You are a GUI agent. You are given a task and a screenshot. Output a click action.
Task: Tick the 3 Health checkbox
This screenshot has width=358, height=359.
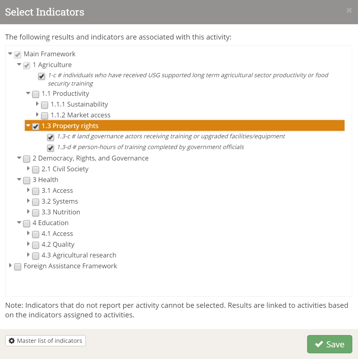[x=27, y=181]
